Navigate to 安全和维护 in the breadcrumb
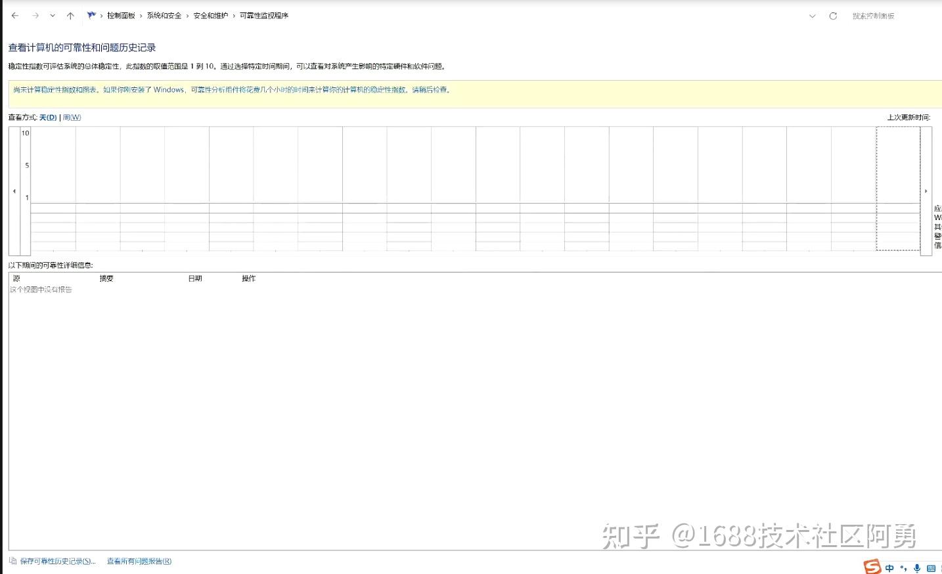Image resolution: width=942 pixels, height=574 pixels. pyautogui.click(x=210, y=15)
